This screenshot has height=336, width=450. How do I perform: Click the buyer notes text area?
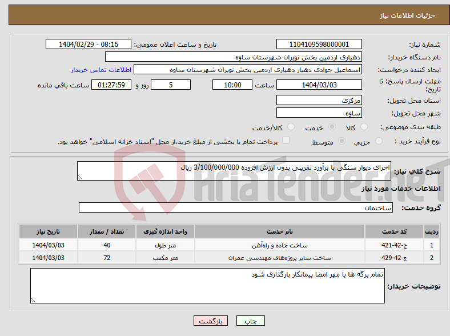(207, 286)
